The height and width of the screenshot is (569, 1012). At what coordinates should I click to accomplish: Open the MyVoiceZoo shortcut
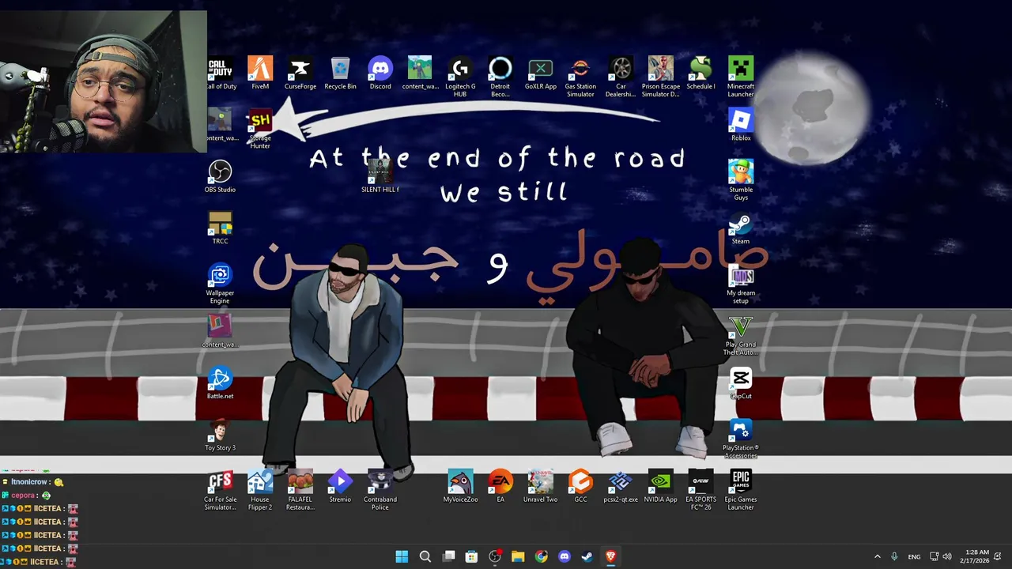coord(460,486)
